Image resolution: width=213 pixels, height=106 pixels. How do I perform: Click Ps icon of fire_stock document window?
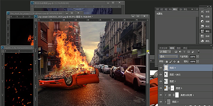point(9,13)
